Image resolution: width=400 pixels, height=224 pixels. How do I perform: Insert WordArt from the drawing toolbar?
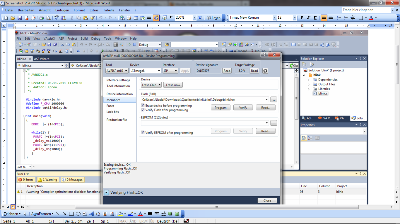click(91, 214)
